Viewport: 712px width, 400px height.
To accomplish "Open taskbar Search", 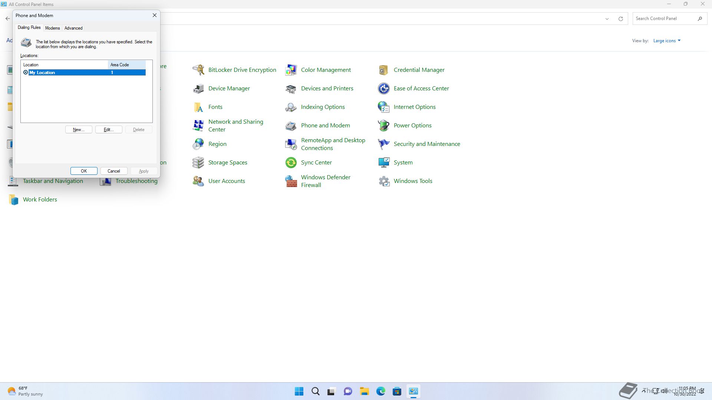I will pyautogui.click(x=316, y=391).
